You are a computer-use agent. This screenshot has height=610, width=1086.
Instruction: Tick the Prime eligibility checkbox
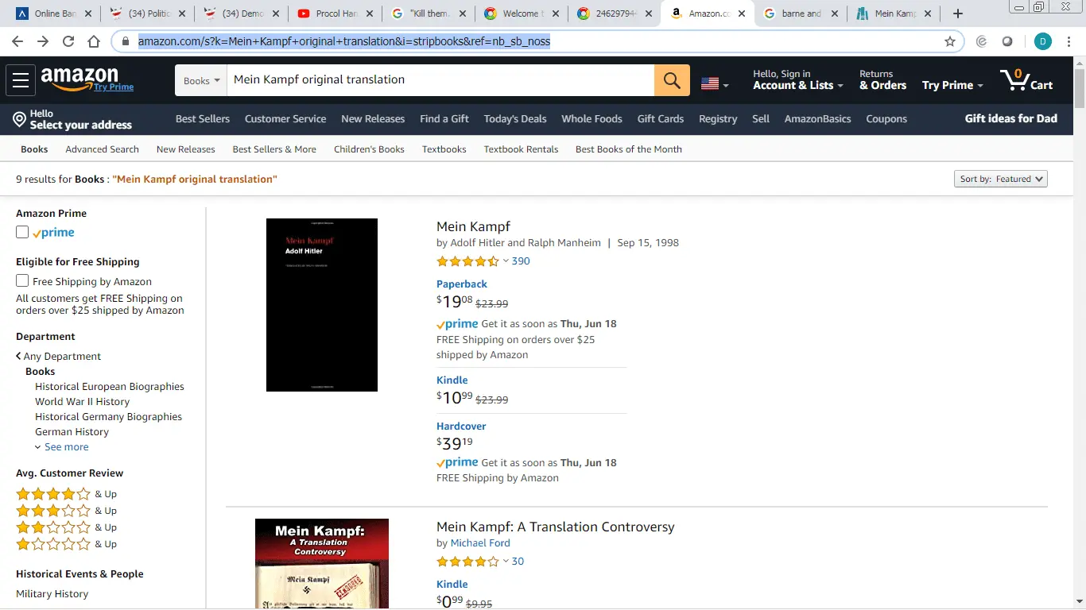click(22, 233)
